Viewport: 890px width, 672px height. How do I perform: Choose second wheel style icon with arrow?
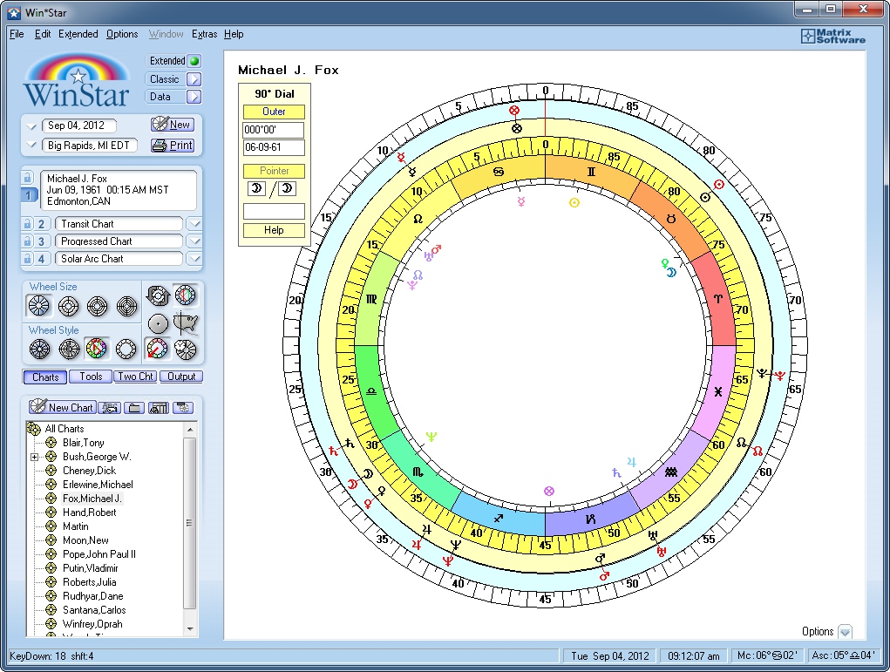point(69,349)
